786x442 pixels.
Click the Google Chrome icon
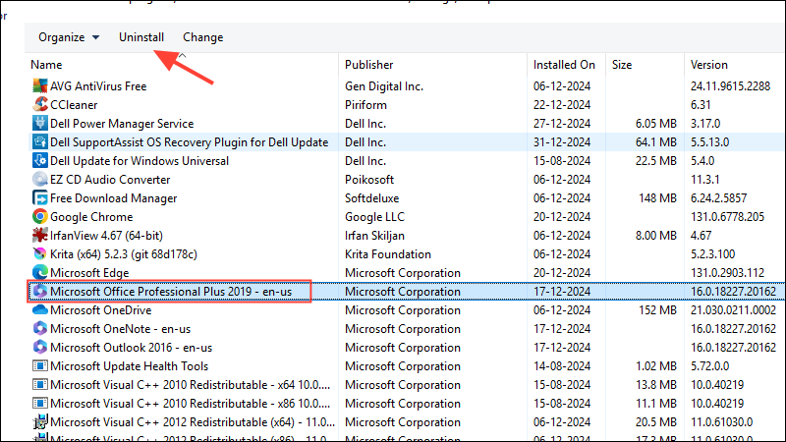[x=39, y=216]
